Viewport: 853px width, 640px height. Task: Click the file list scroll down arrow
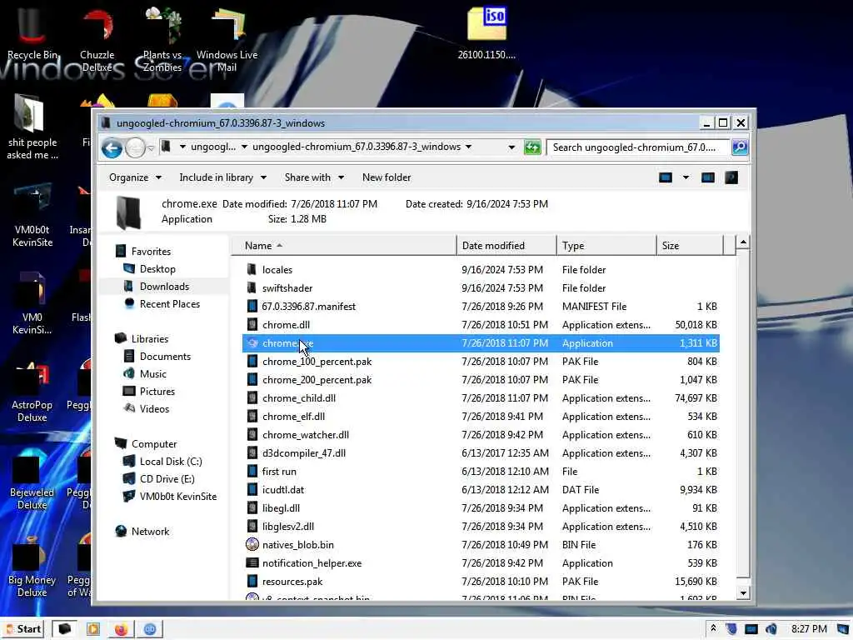click(x=743, y=592)
